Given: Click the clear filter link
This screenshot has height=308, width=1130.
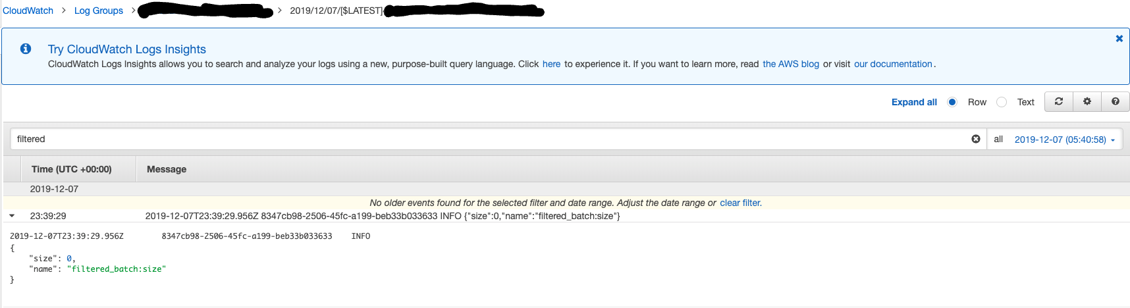Looking at the screenshot, I should coord(740,203).
